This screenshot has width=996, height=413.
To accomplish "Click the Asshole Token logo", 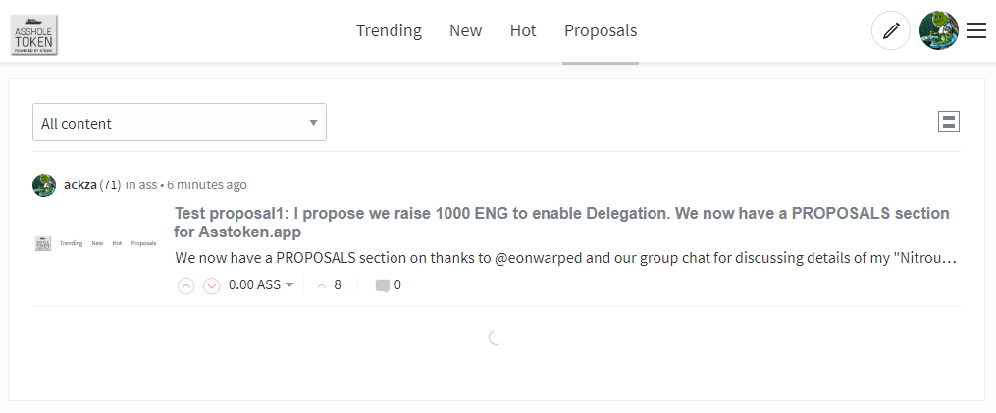I will click(34, 35).
